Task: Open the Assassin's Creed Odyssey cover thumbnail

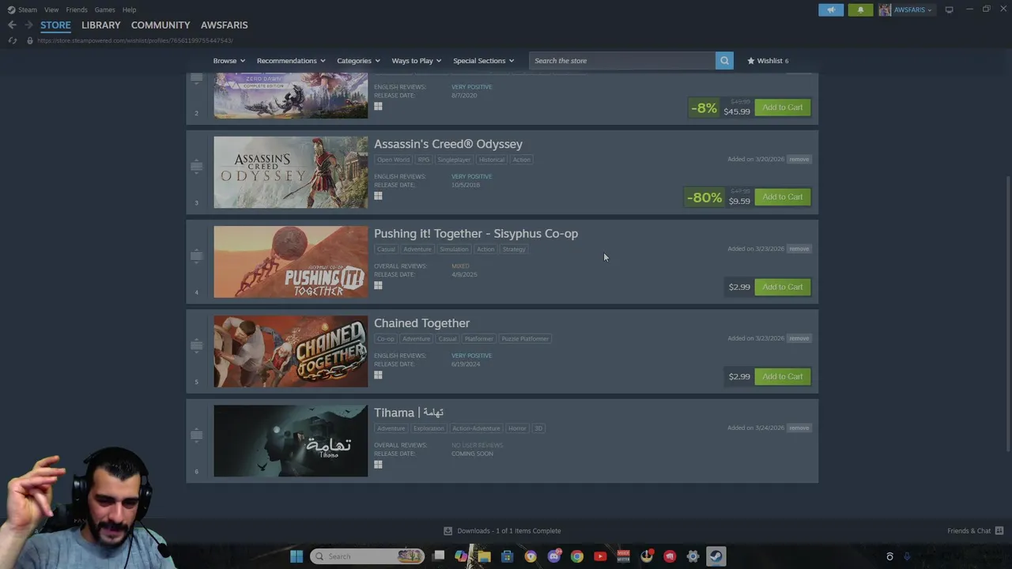Action: pos(290,172)
